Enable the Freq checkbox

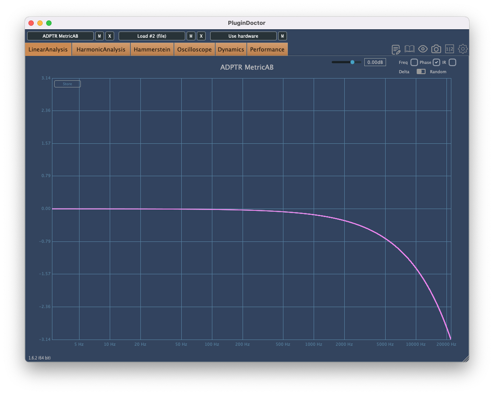point(414,62)
